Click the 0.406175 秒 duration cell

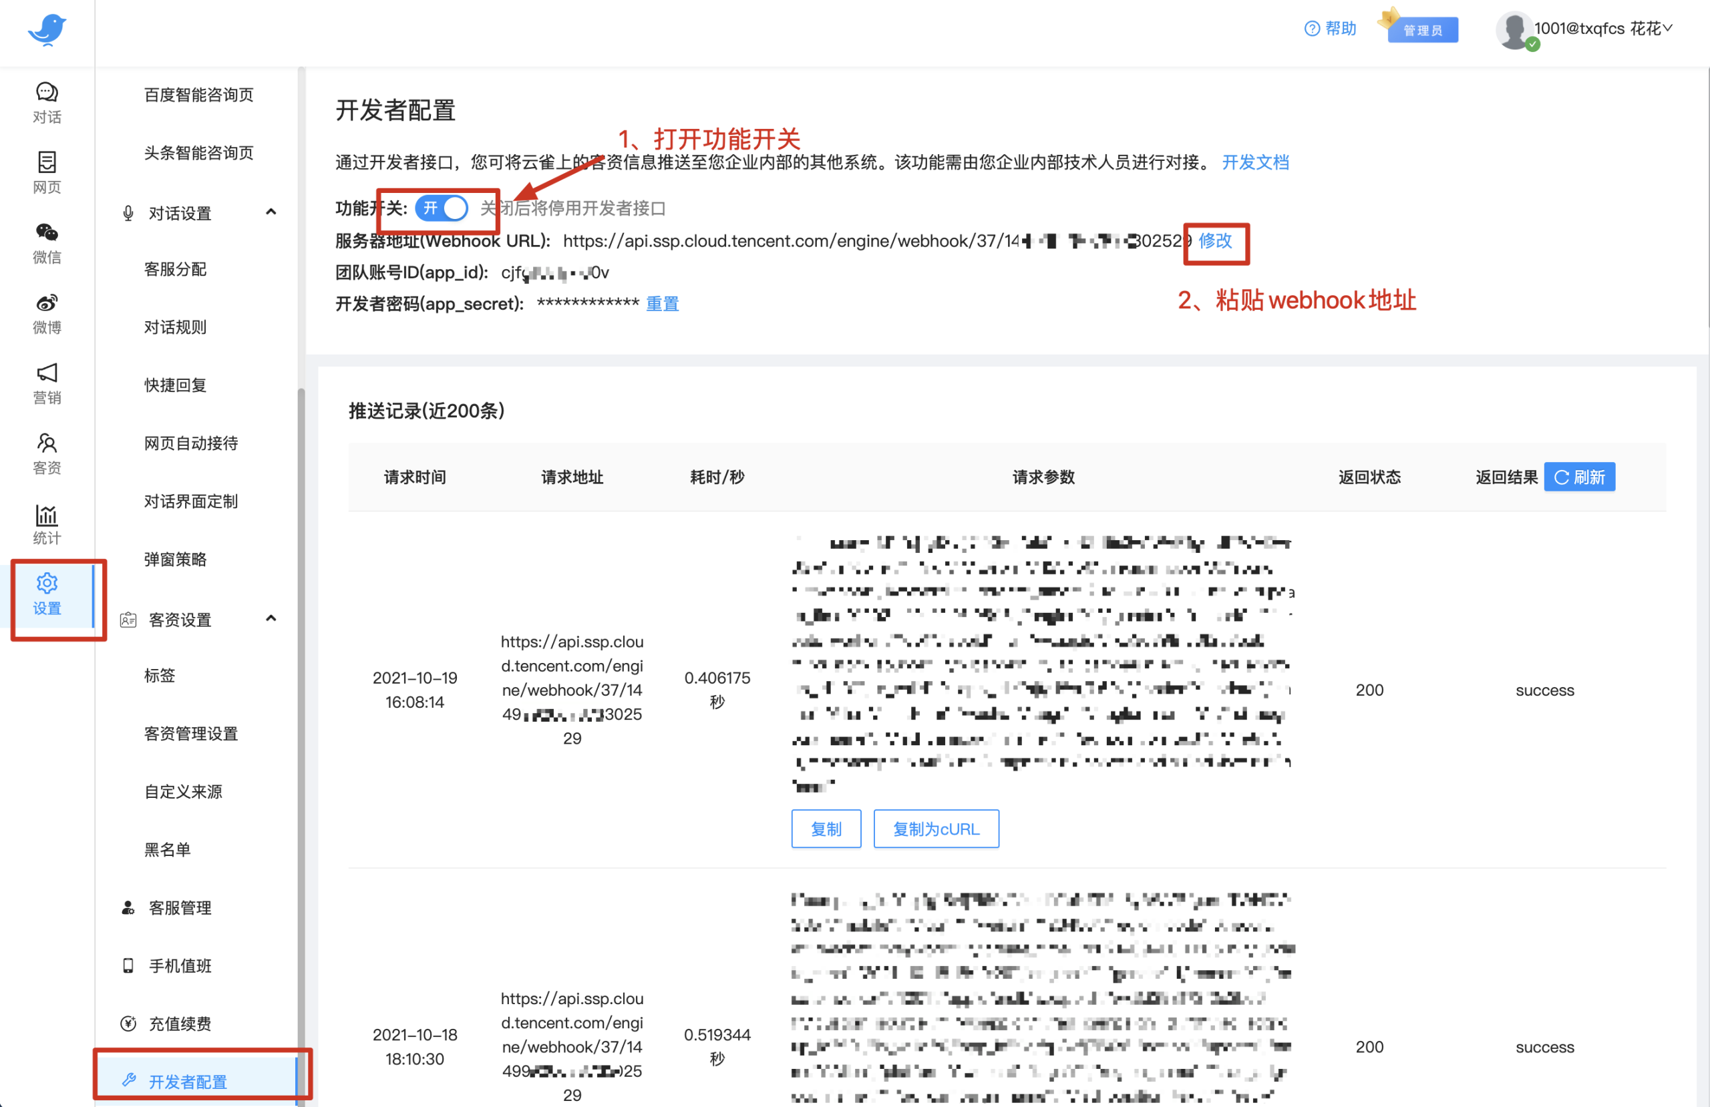point(717,690)
